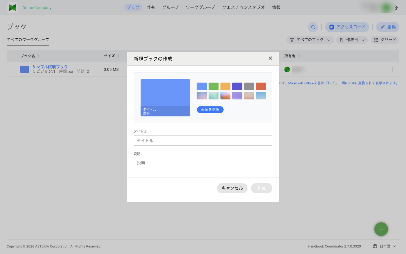Viewport: 406px width, 254px height.
Task: Focus the タイトル input field
Action: coord(203,141)
